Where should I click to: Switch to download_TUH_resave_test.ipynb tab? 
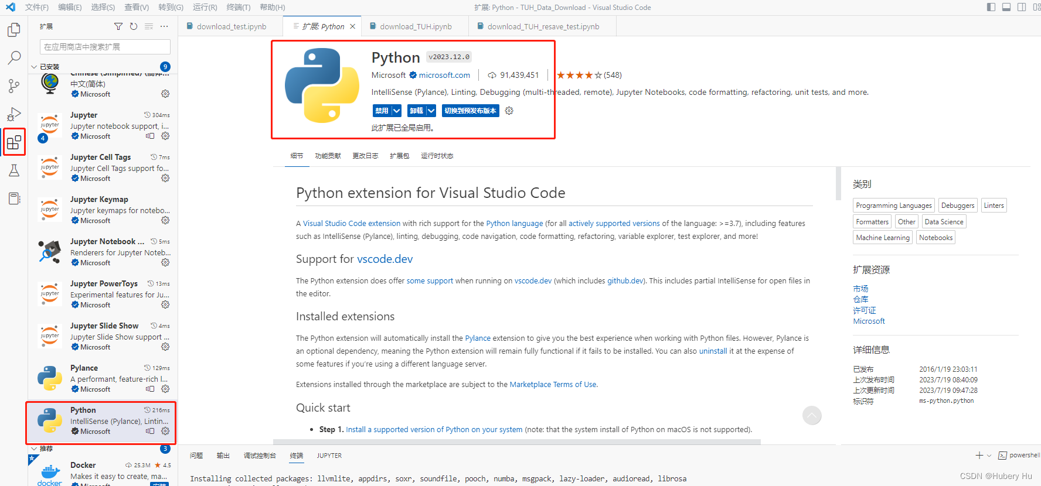coord(543,26)
